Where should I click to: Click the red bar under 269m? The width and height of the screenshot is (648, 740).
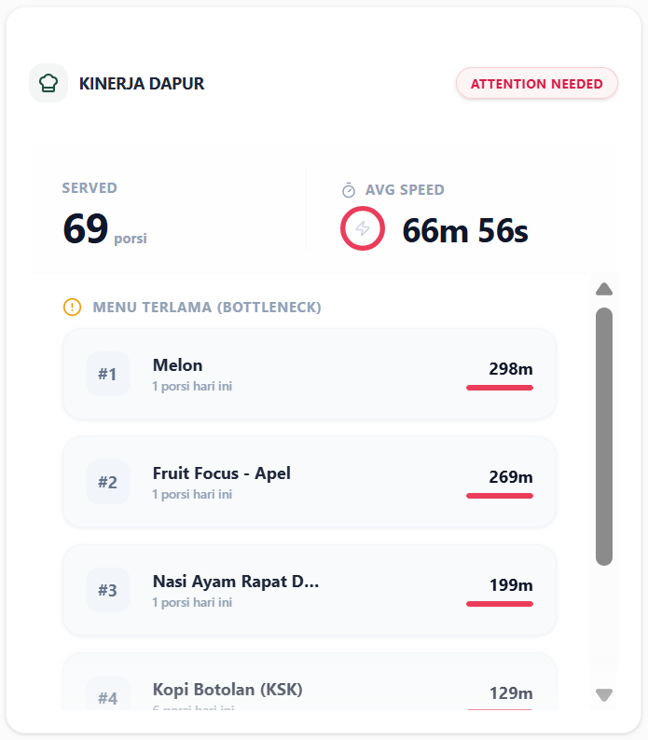500,496
